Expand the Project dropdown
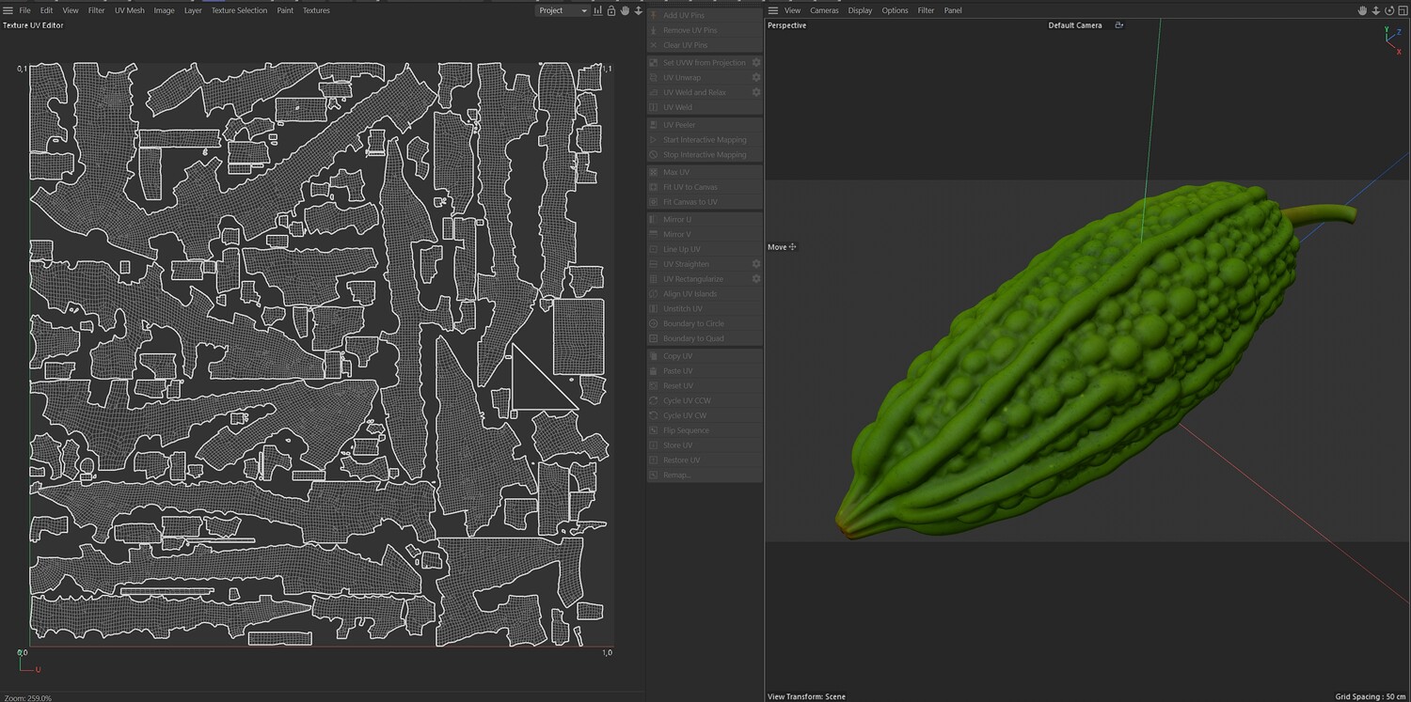This screenshot has width=1411, height=702. tap(563, 10)
